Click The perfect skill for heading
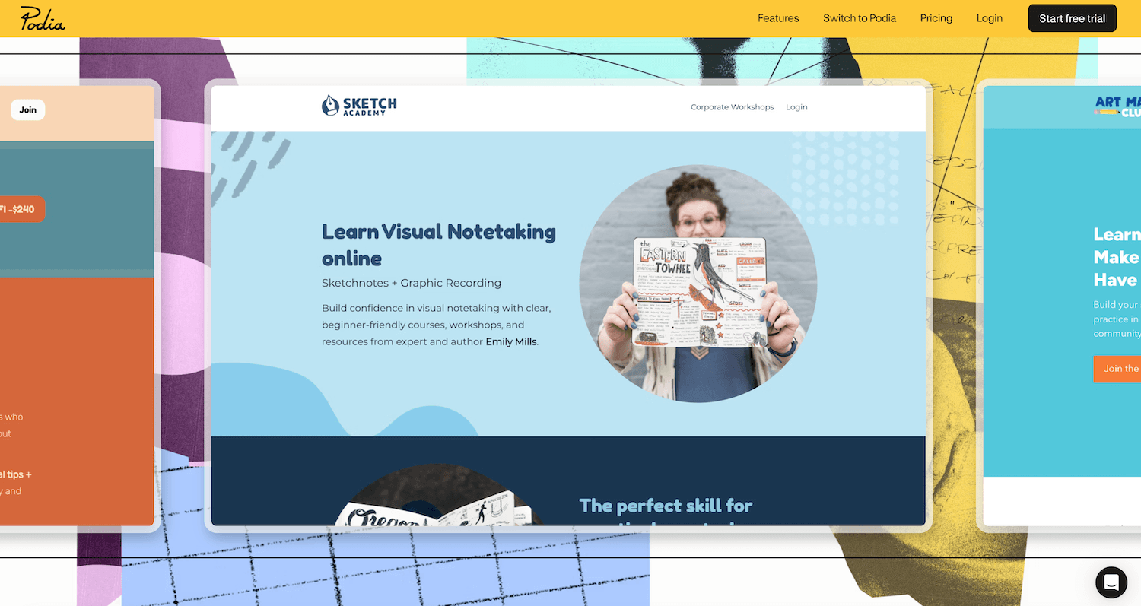This screenshot has width=1141, height=606. coord(666,506)
